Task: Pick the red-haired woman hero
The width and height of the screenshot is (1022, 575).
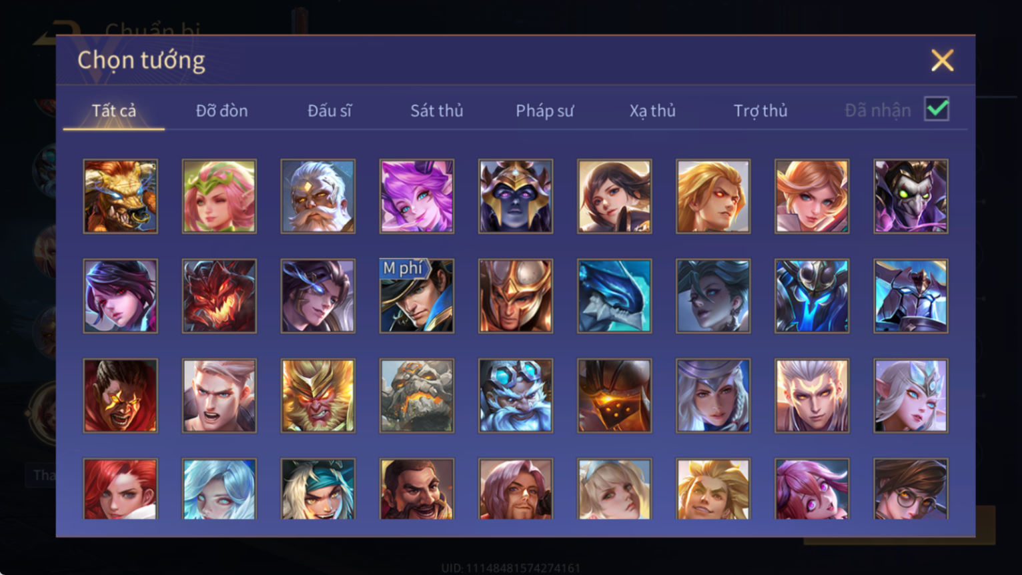Action: (x=121, y=489)
